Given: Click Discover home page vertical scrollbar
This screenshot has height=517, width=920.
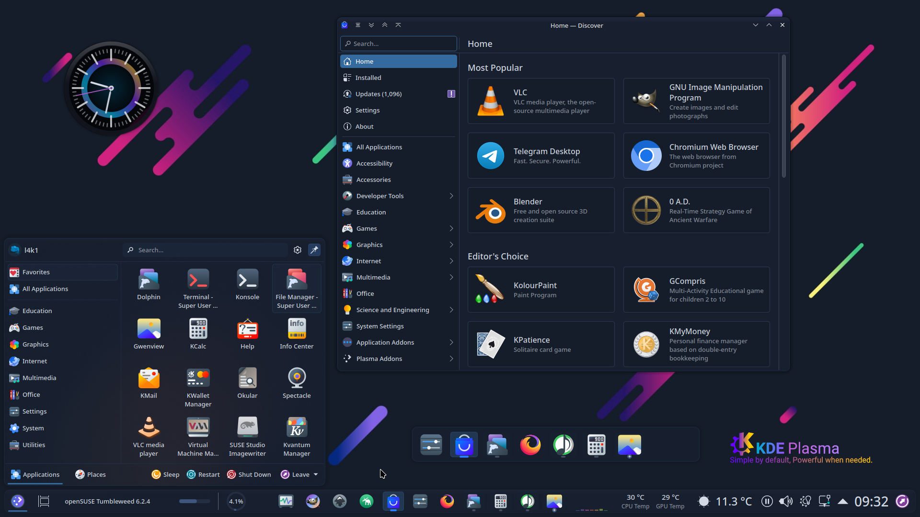Looking at the screenshot, I should click(x=784, y=116).
